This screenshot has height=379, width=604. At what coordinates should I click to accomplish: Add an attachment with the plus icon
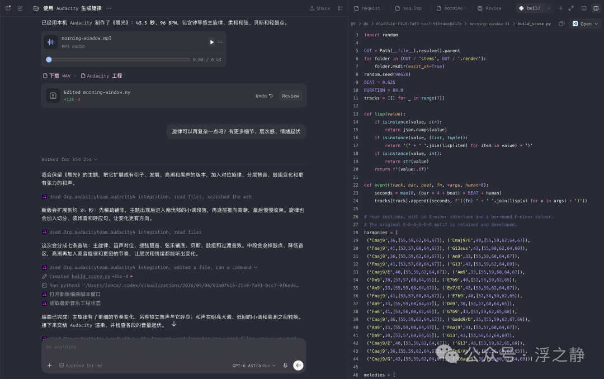[x=49, y=366]
